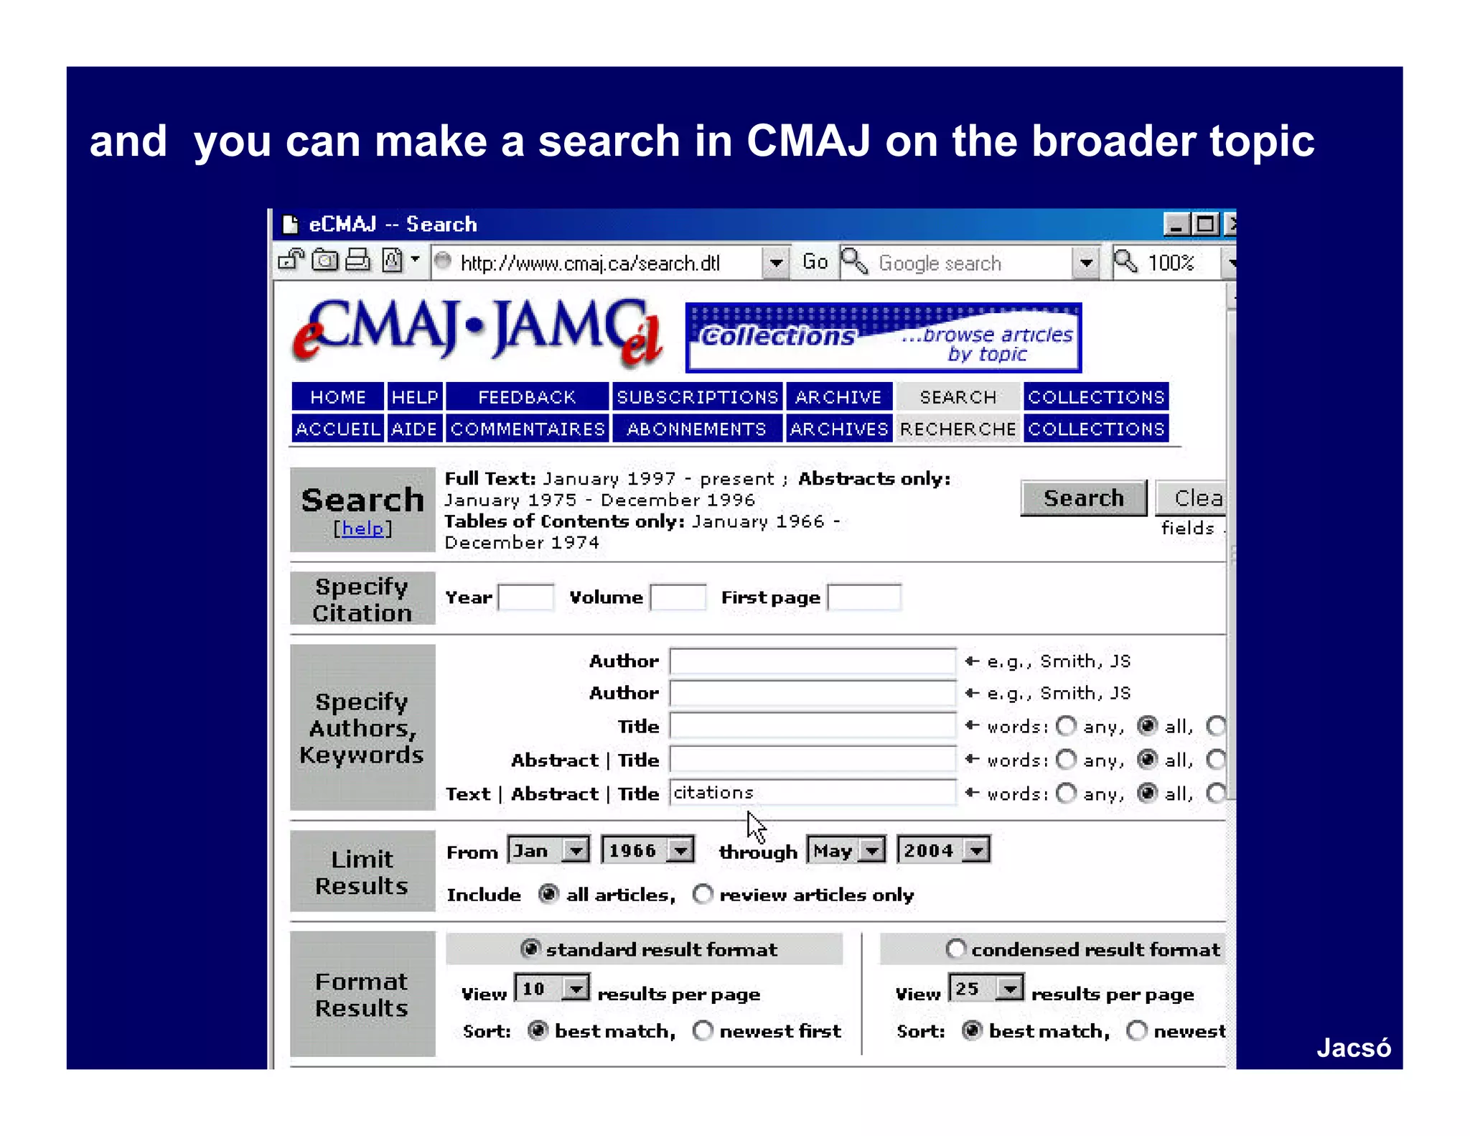Open the Collections browse articles banner
This screenshot has height=1136, width=1470.
883,337
